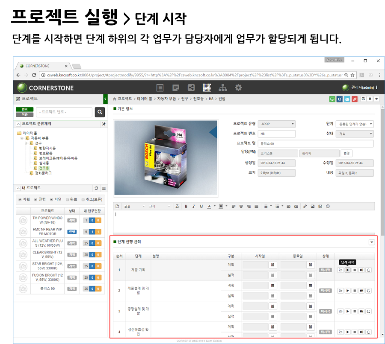Screen dimensions: 385x344
Task: Open the 관리자(admin) user menu
Action: click(360, 87)
